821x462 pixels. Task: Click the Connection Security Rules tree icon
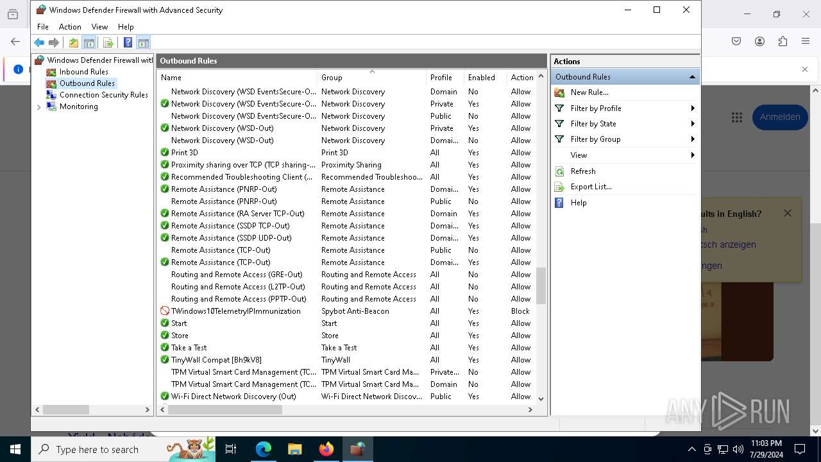[51, 95]
